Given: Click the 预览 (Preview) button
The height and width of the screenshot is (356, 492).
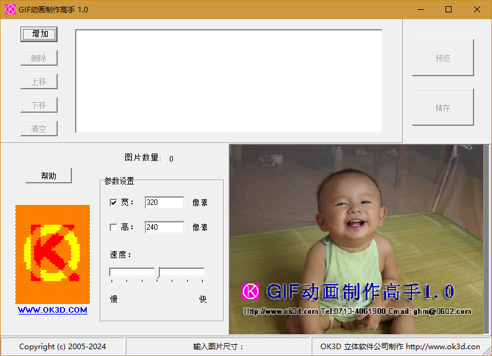Looking at the screenshot, I should [442, 58].
